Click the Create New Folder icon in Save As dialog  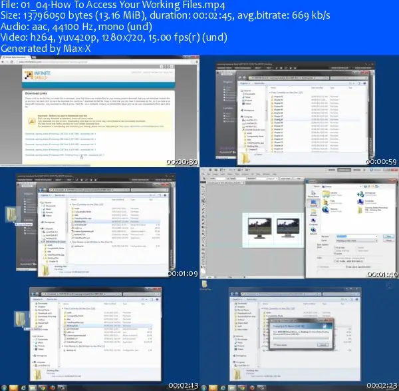374,187
